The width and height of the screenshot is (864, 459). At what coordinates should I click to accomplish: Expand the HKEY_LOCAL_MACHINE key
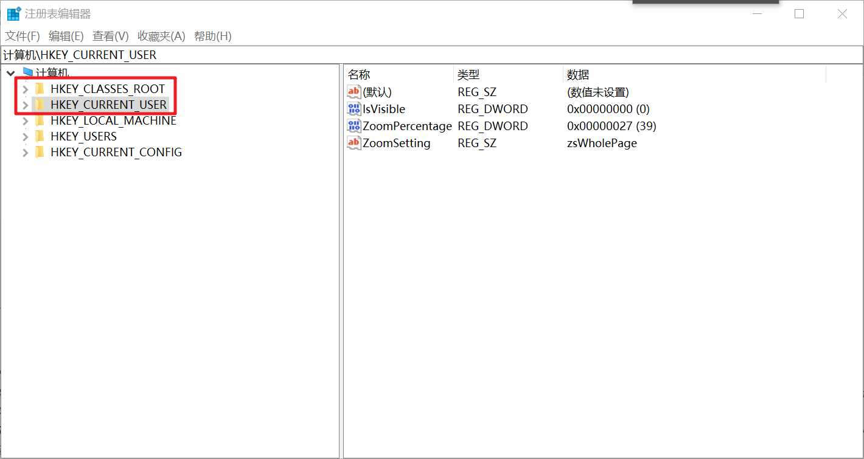(25, 120)
